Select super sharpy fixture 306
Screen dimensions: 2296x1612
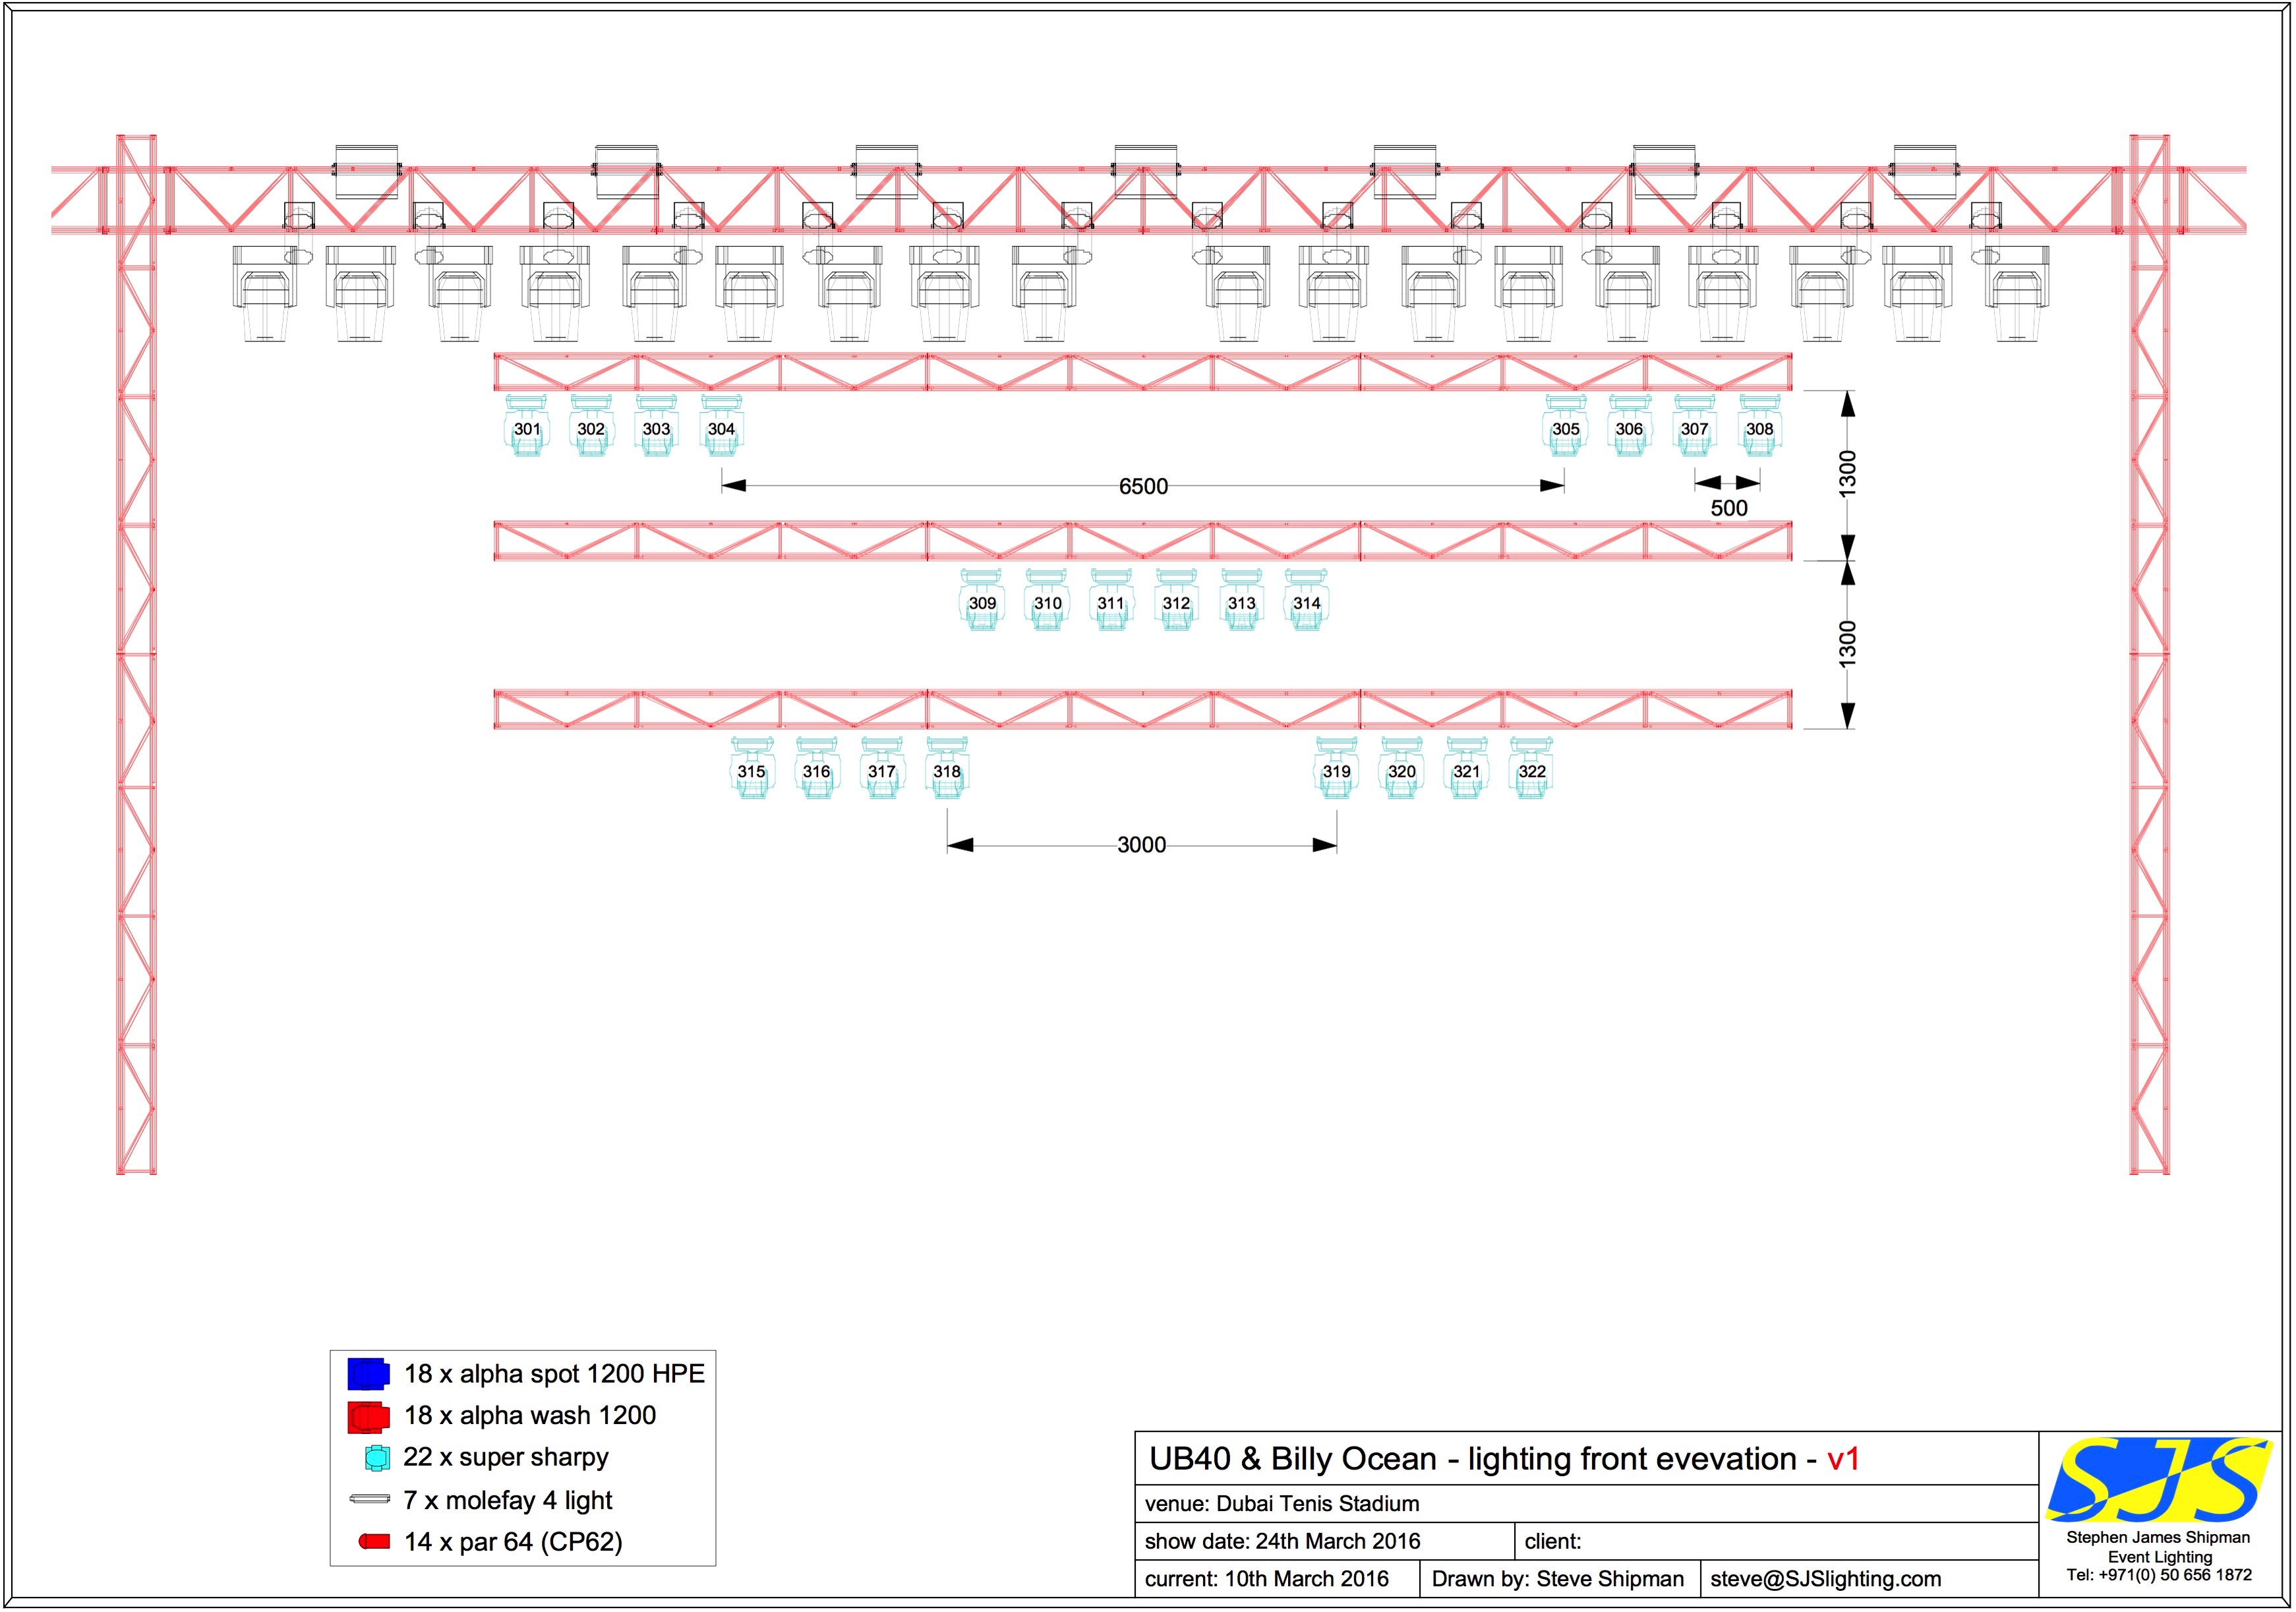click(1630, 427)
